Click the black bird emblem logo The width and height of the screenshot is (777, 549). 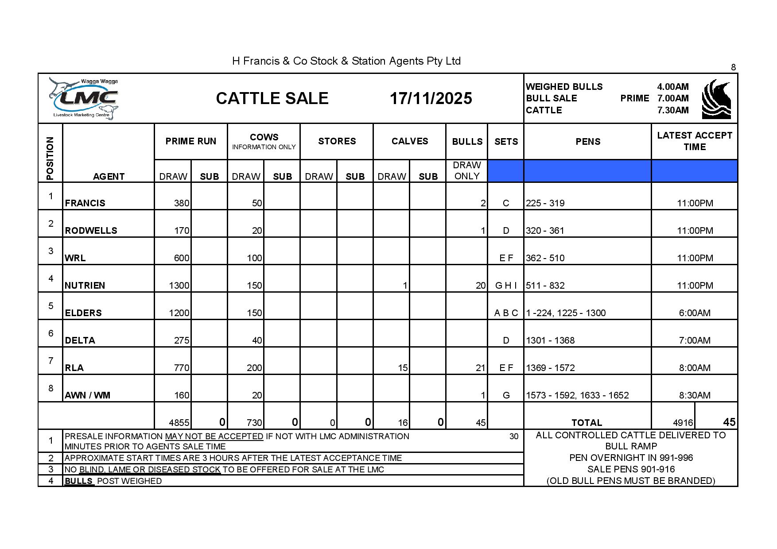716,99
